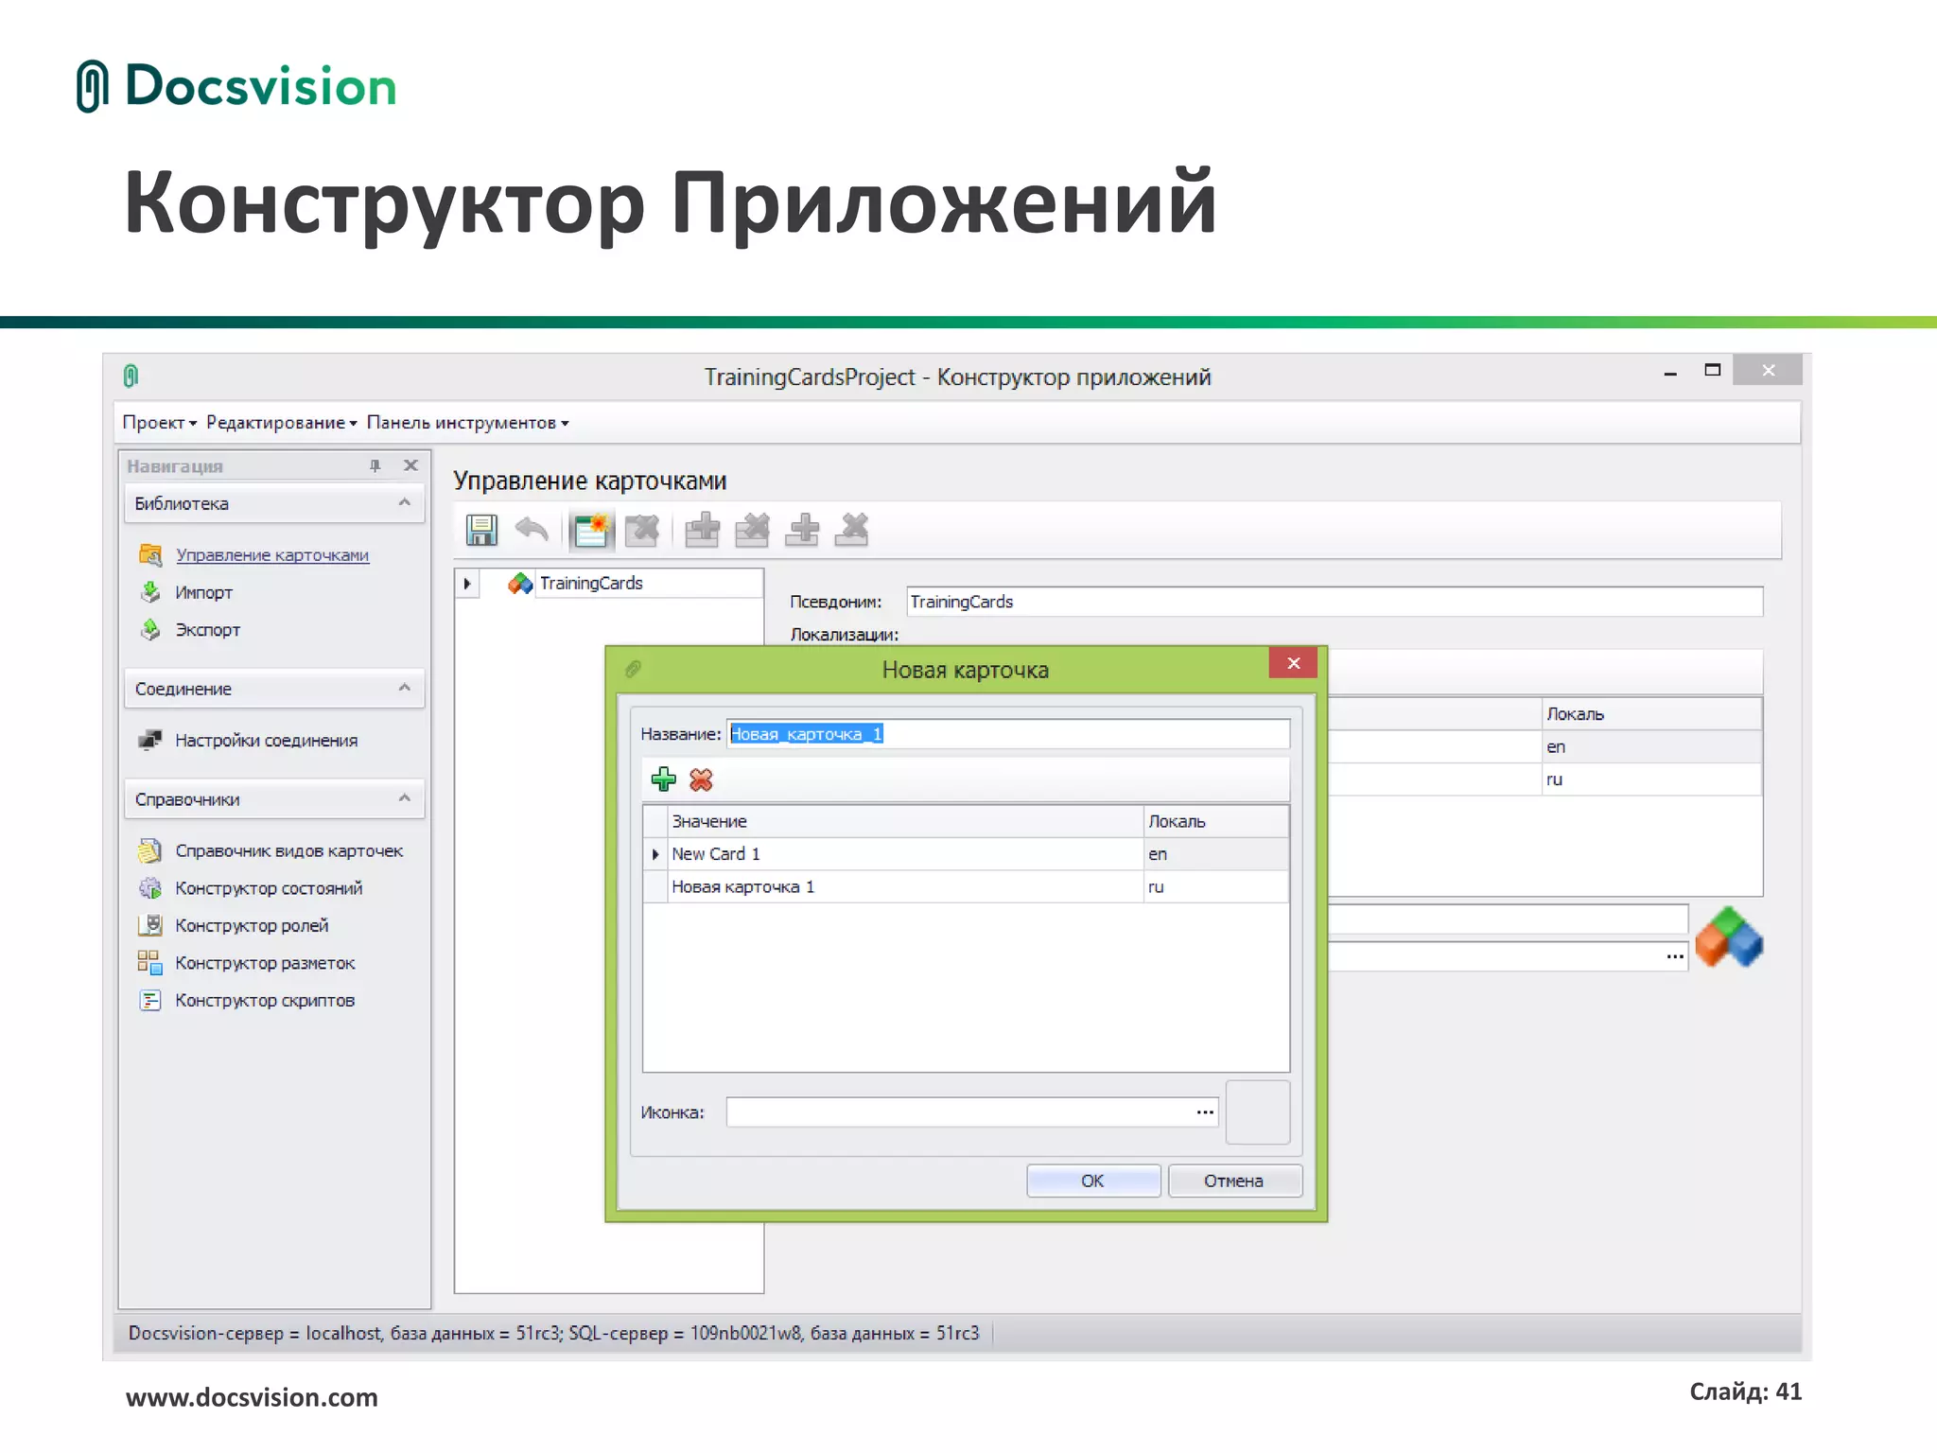
Task: Click the small X toolbar icon
Action: [x=852, y=531]
